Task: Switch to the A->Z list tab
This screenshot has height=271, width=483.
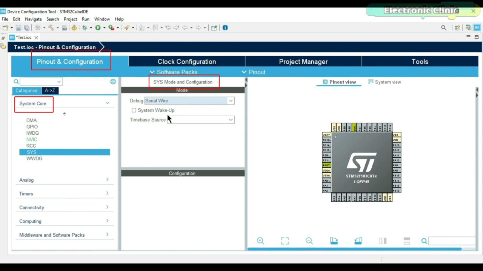Action: [x=50, y=90]
